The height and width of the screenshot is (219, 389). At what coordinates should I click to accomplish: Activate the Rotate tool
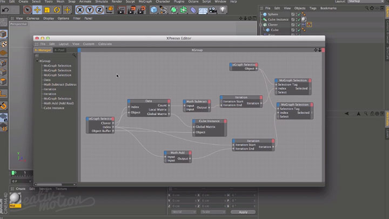pyautogui.click(x=57, y=10)
